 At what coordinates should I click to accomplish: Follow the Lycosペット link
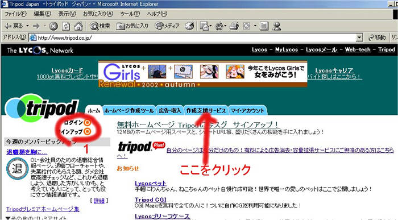151,183
